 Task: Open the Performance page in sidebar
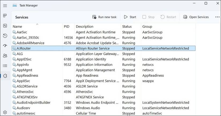tap(5, 26)
